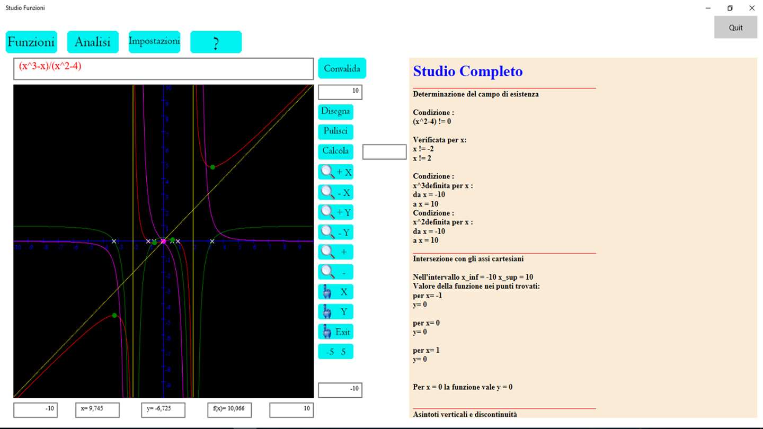This screenshot has width=763, height=429.
Task: Click 'Determinazione del campo di esistenza' heading
Action: pyautogui.click(x=476, y=94)
